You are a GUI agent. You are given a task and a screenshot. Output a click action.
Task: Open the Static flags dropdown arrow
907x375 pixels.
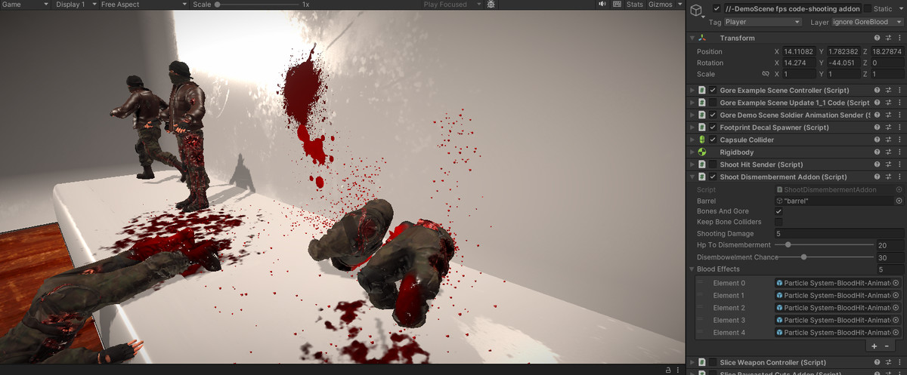coord(899,8)
